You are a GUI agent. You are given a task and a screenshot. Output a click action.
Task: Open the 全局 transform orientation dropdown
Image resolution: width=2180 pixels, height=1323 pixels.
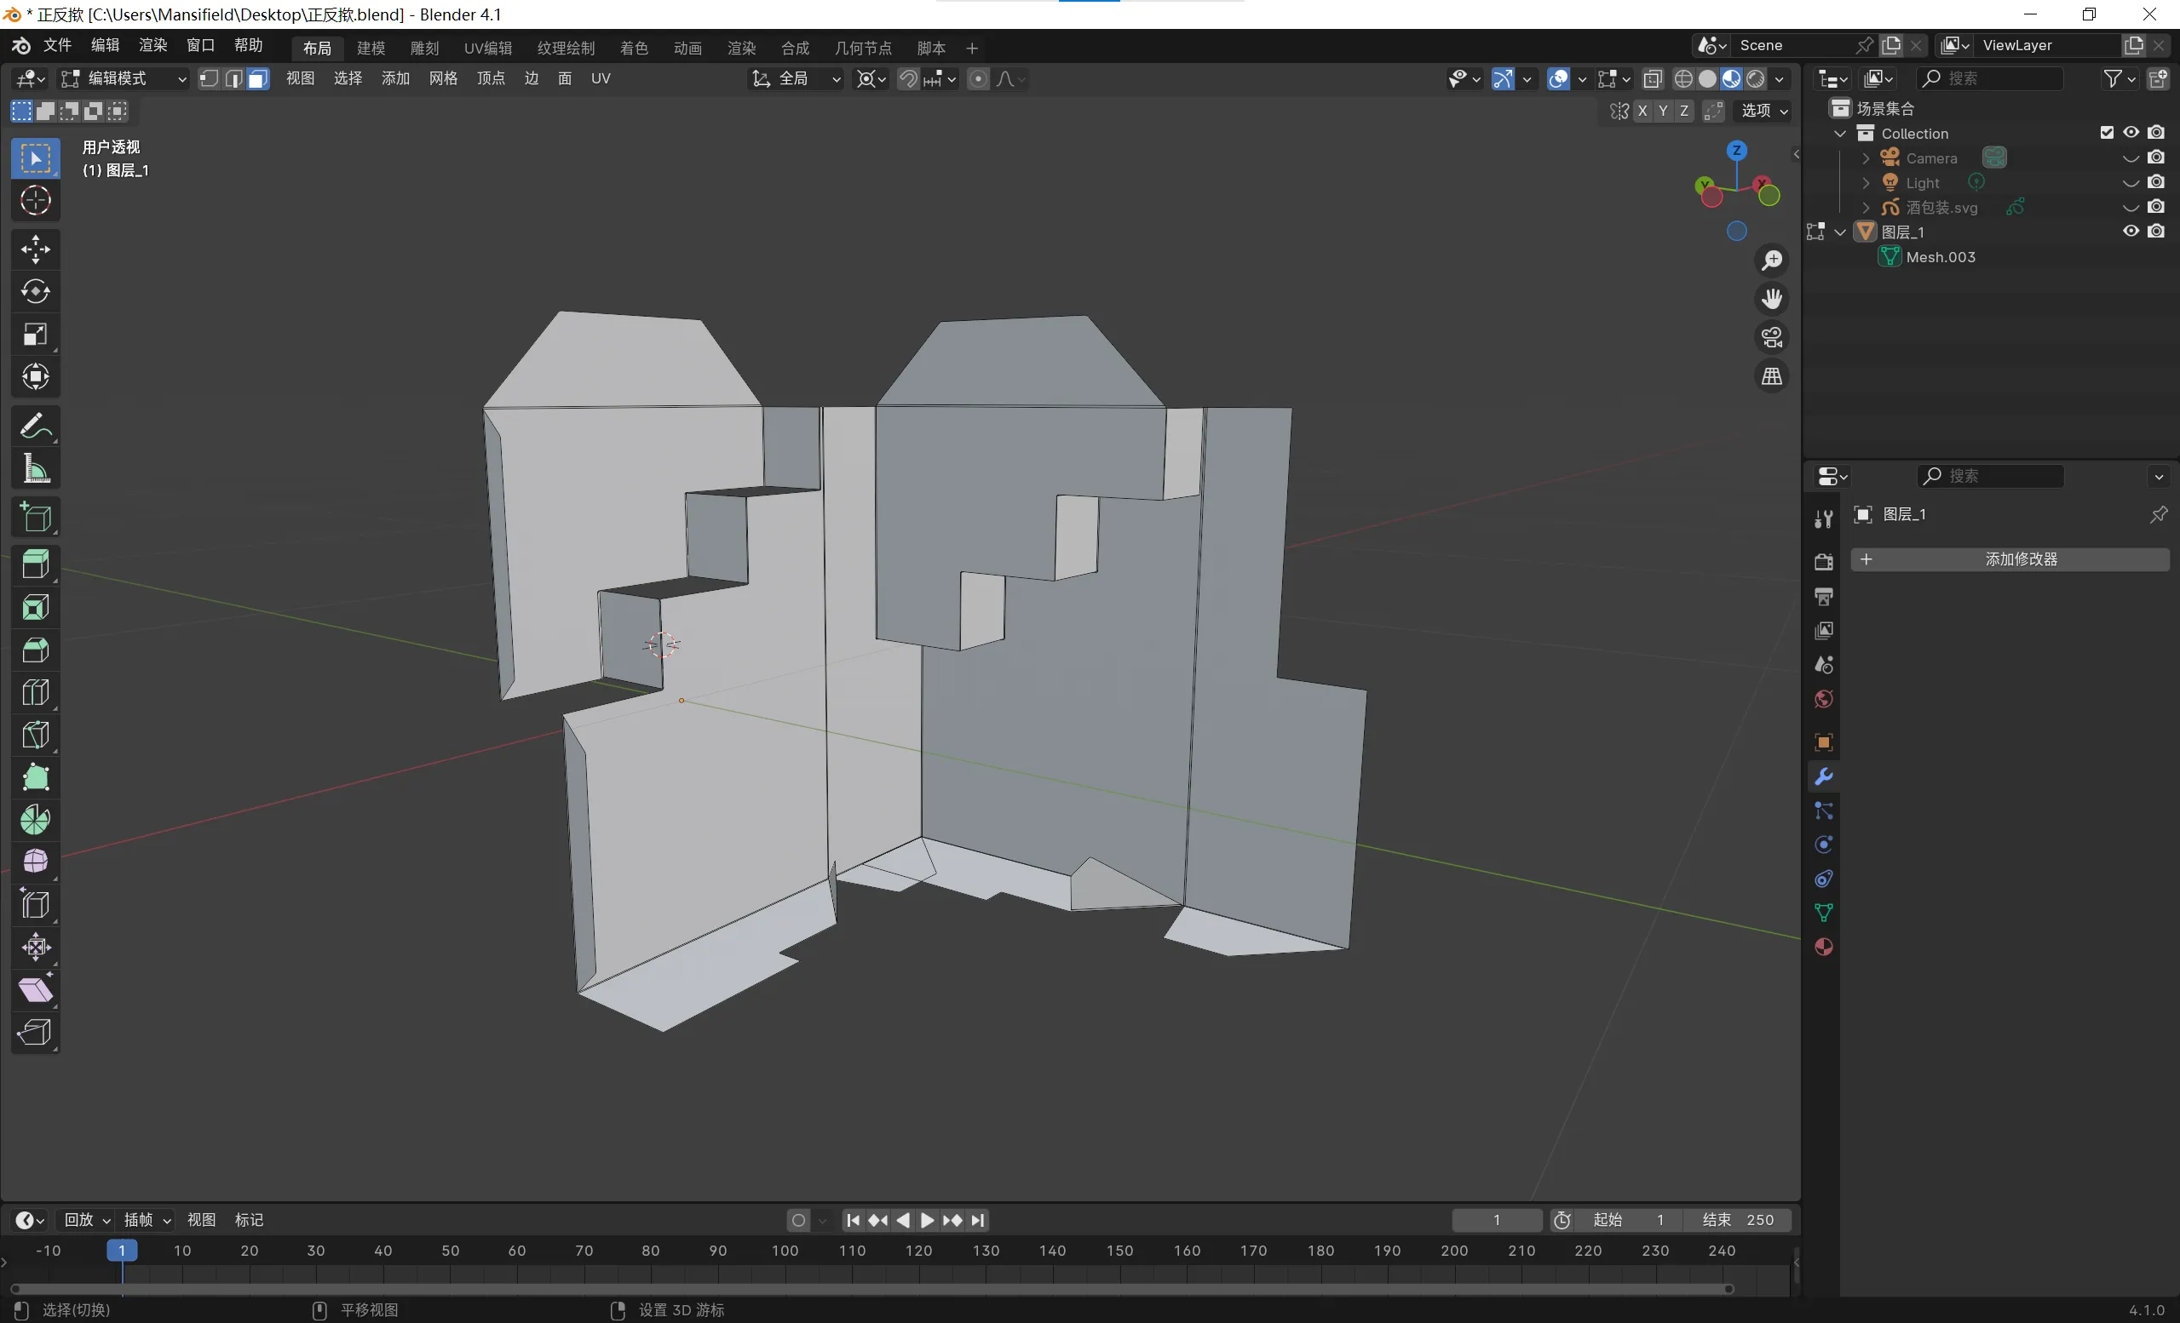[796, 78]
